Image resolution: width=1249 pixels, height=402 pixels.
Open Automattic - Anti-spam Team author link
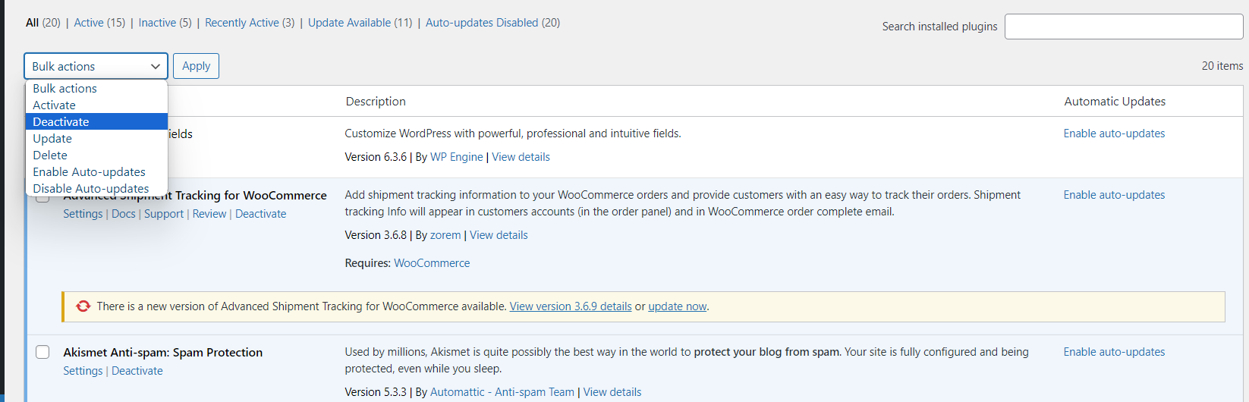coord(502,392)
